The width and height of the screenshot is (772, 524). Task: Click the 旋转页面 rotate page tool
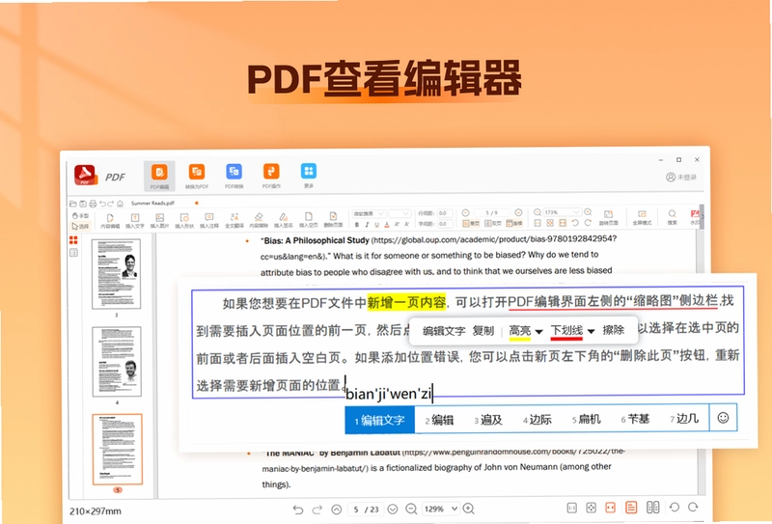[x=608, y=218]
